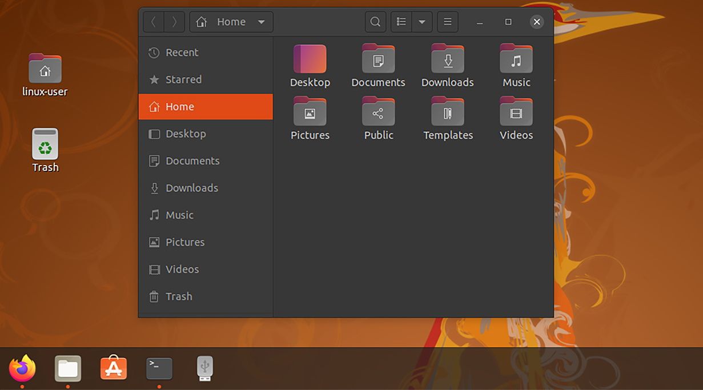Open the Templates folder icon
The height and width of the screenshot is (390, 703).
pyautogui.click(x=448, y=112)
